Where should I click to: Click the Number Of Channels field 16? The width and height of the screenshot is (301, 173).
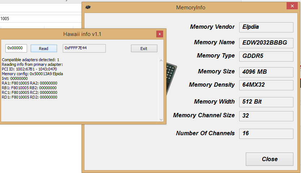(x=266, y=133)
